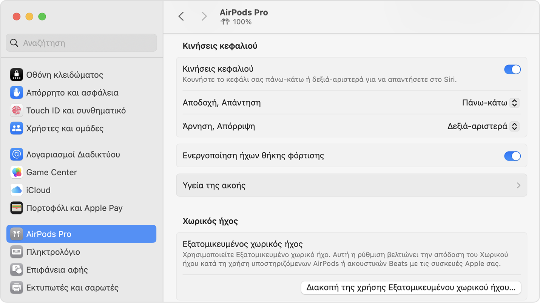
Task: Click the AirPods Pro window title
Action: pyautogui.click(x=244, y=12)
